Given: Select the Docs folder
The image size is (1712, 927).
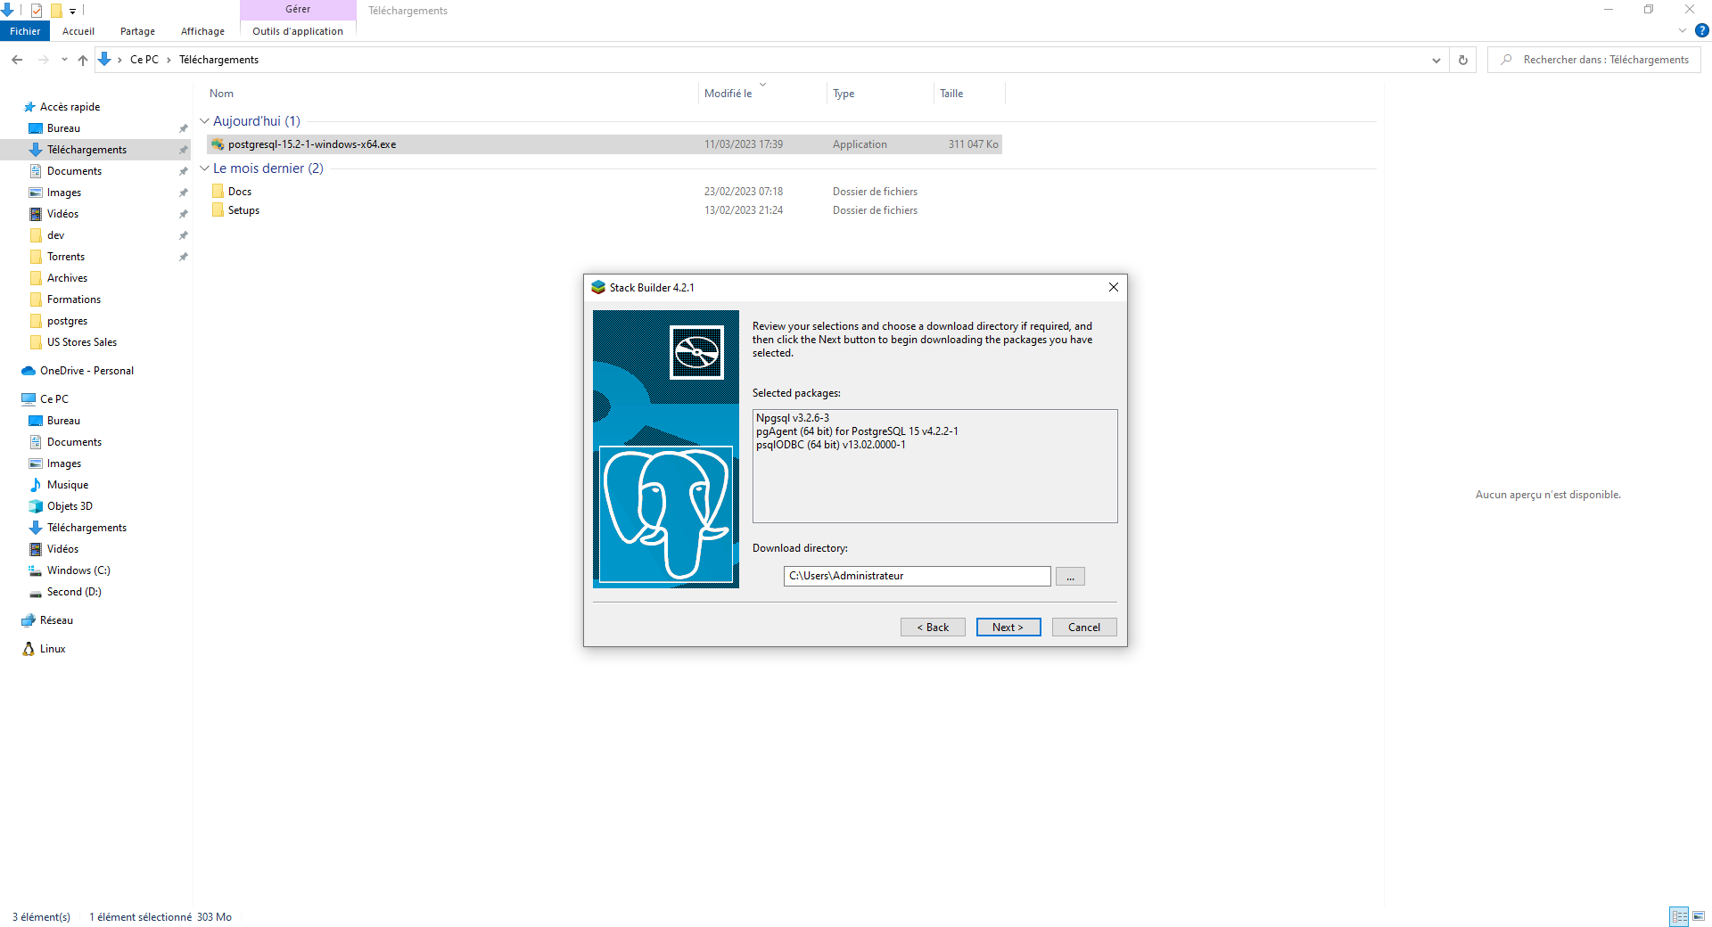Looking at the screenshot, I should 239,192.
